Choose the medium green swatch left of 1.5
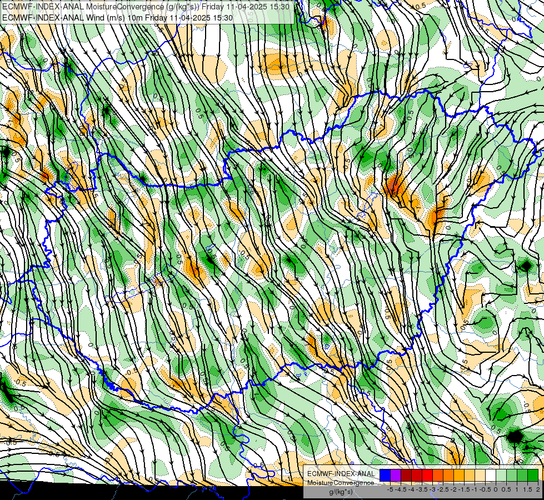The width and height of the screenshot is (544, 500). point(522,476)
